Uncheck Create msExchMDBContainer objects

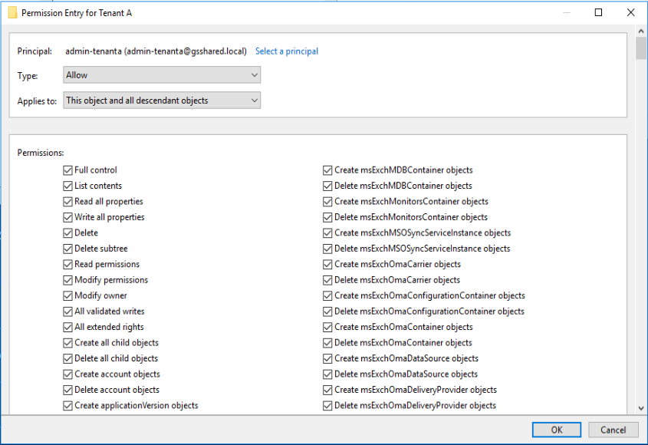328,170
